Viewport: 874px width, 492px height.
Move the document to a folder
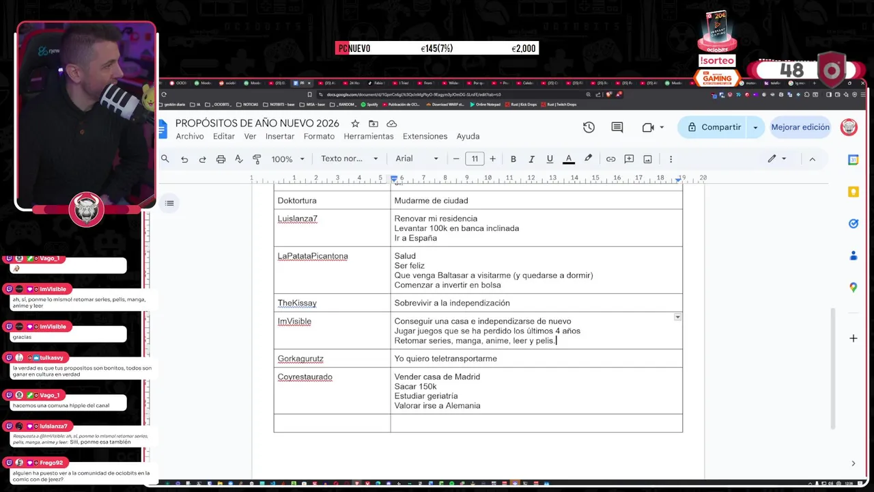(x=373, y=124)
